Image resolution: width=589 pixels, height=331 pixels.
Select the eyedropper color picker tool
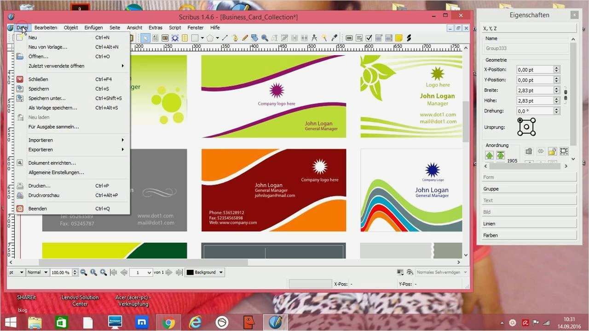335,38
